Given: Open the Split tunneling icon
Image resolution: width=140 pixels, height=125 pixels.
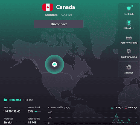Looking at the screenshot, I should pos(129,51).
